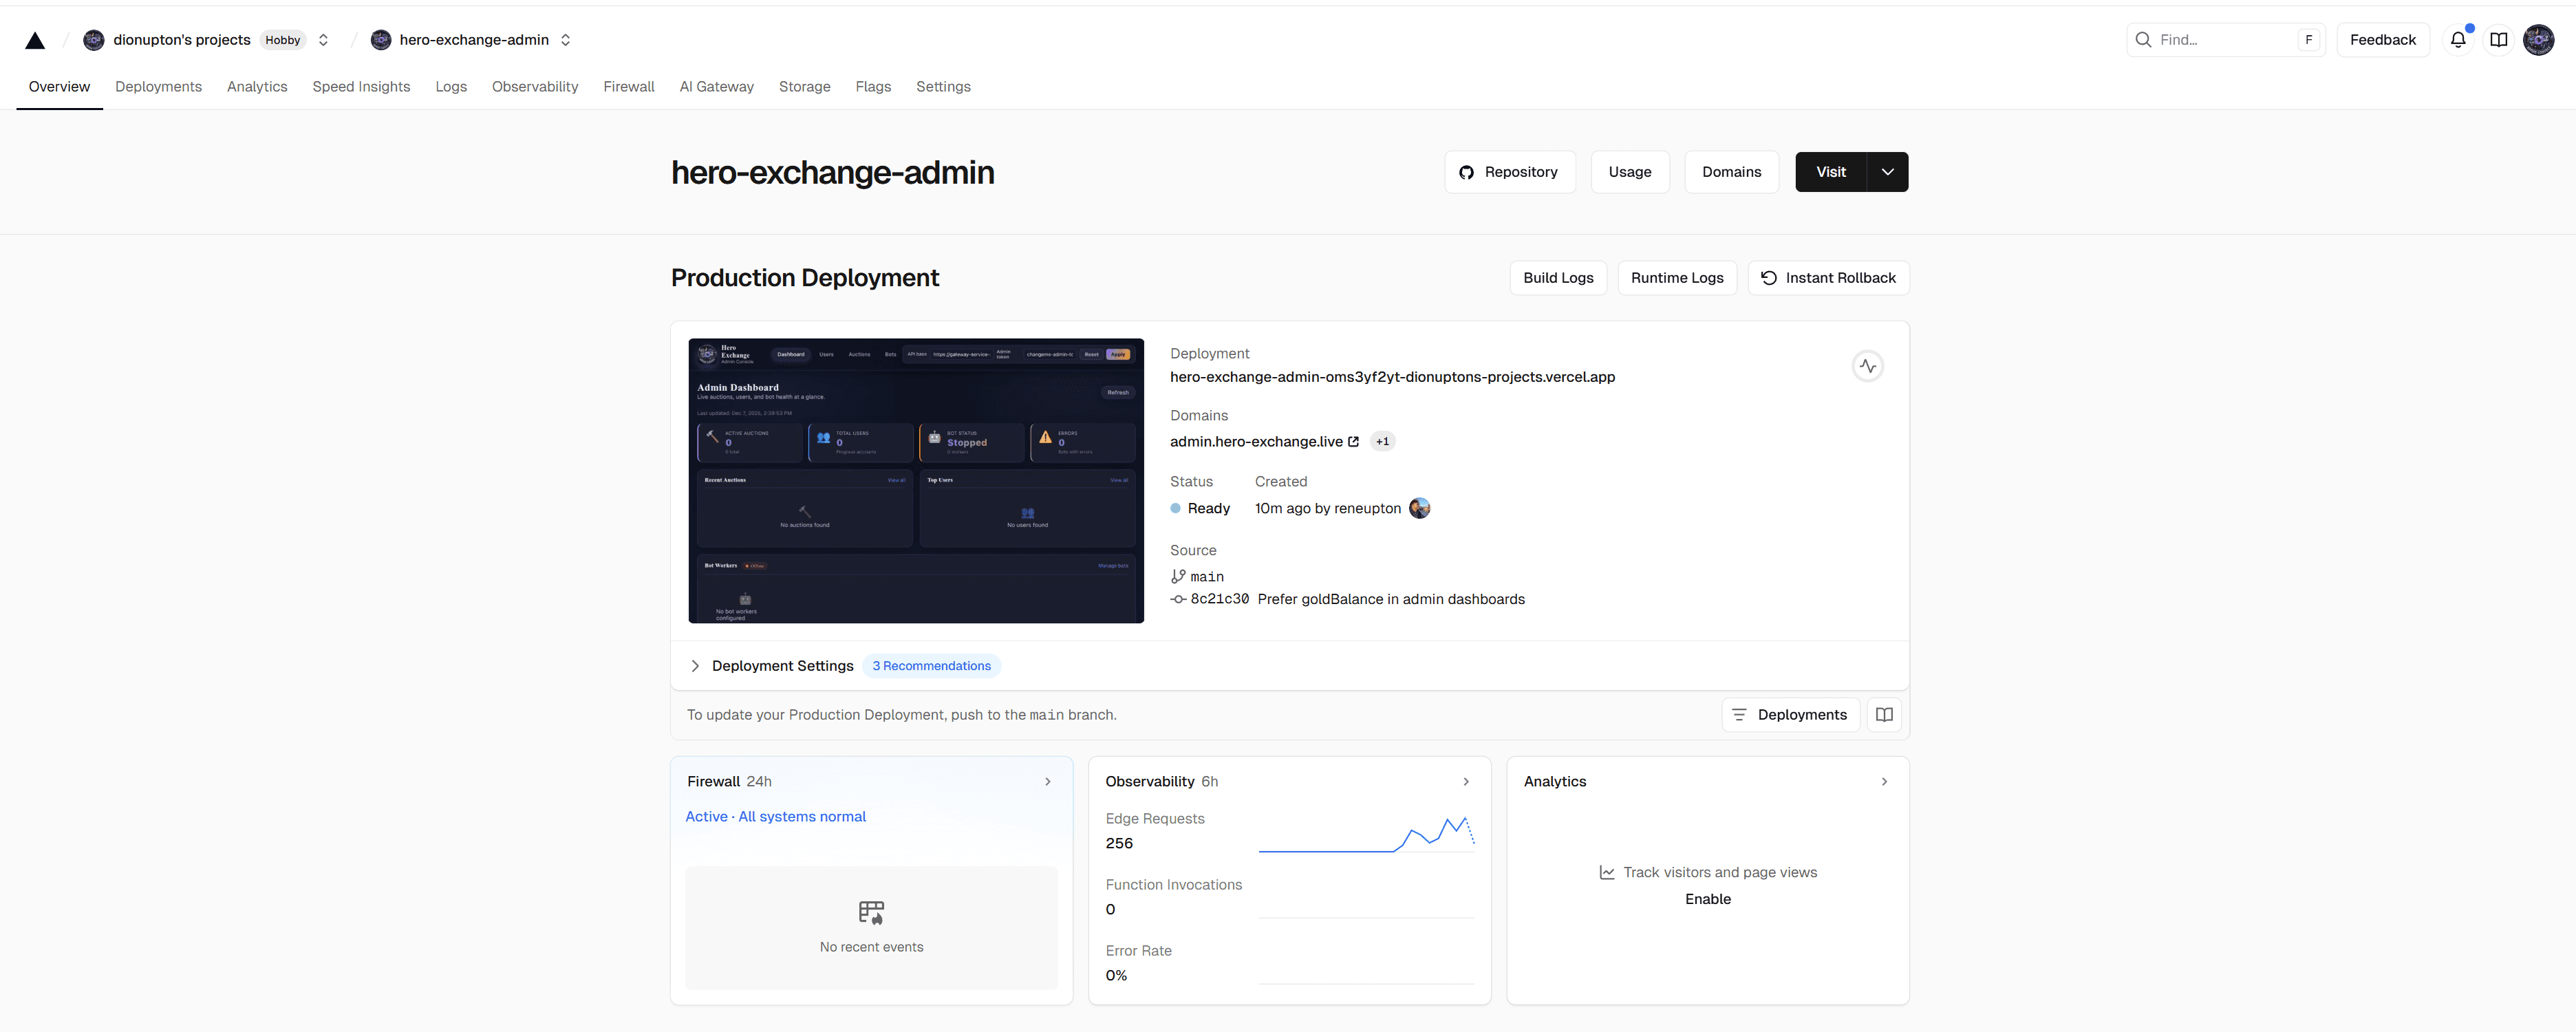The width and height of the screenshot is (2576, 1032).
Task: Open deployment activity via the pulse icon
Action: pos(1868,366)
